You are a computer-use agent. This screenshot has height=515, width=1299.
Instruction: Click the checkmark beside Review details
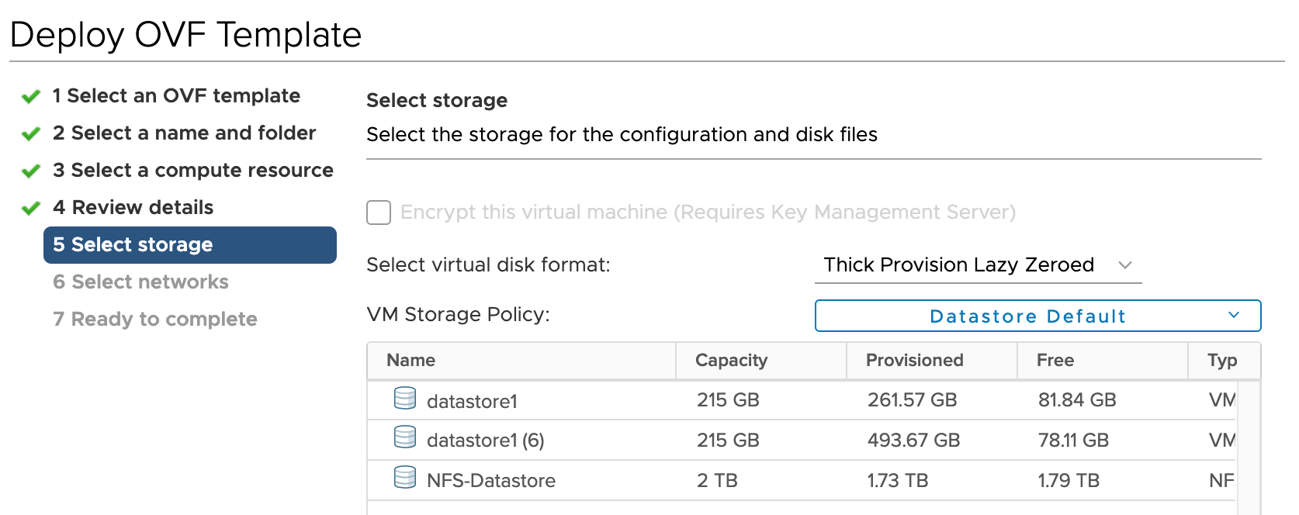click(x=29, y=206)
